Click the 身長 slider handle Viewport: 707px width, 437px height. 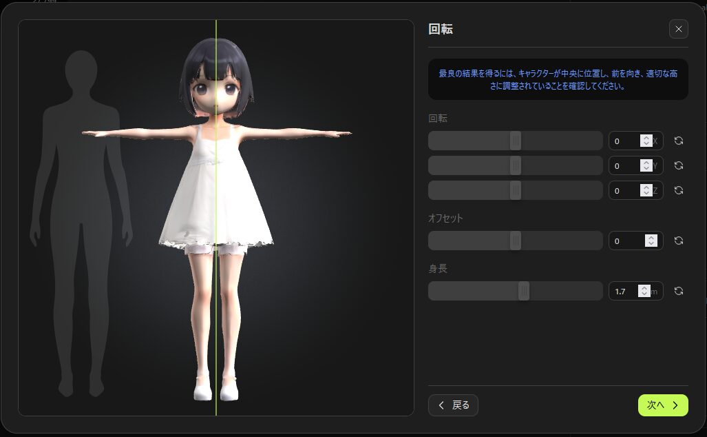point(524,291)
